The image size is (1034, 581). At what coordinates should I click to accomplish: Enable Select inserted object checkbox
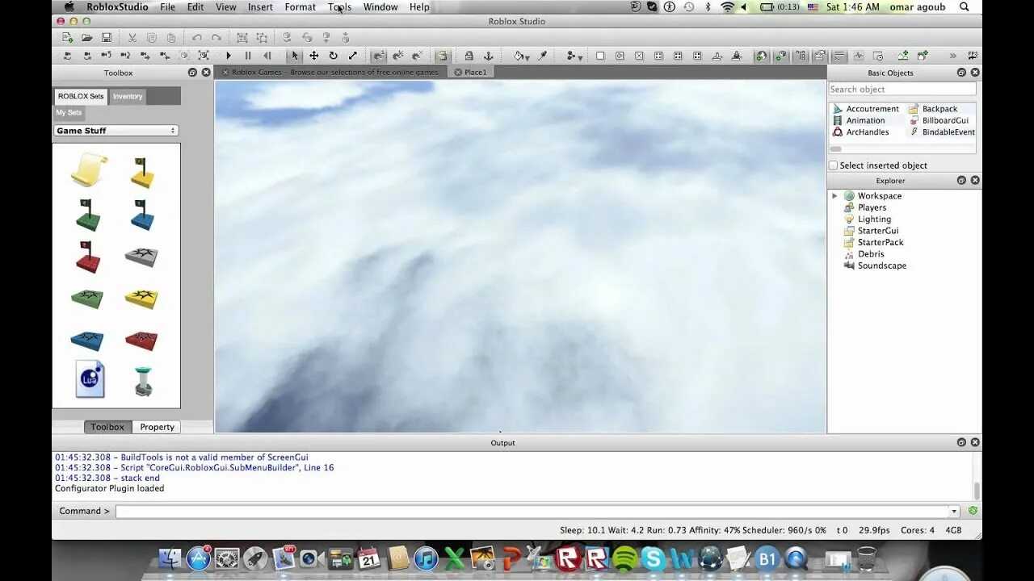pyautogui.click(x=833, y=165)
